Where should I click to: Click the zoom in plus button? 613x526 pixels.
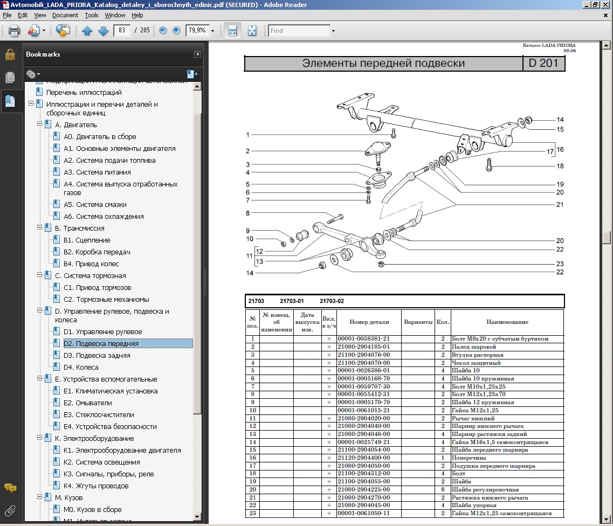176,31
